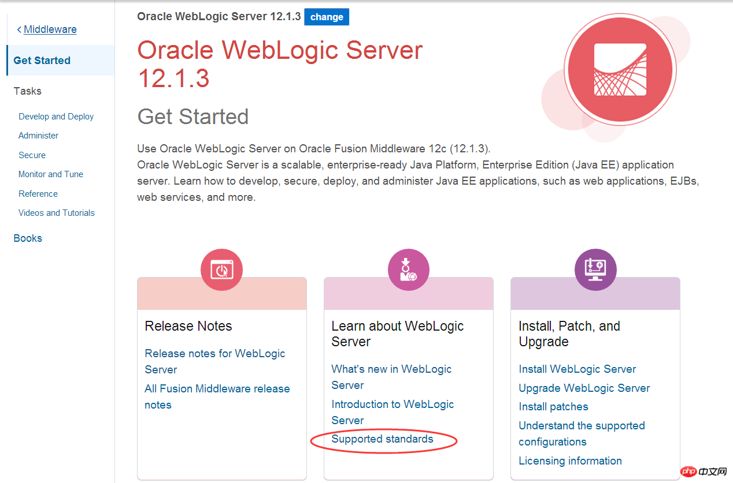Click the Learn about WebLogic Server heading
Viewport: 733px width, 483px height.
click(398, 334)
